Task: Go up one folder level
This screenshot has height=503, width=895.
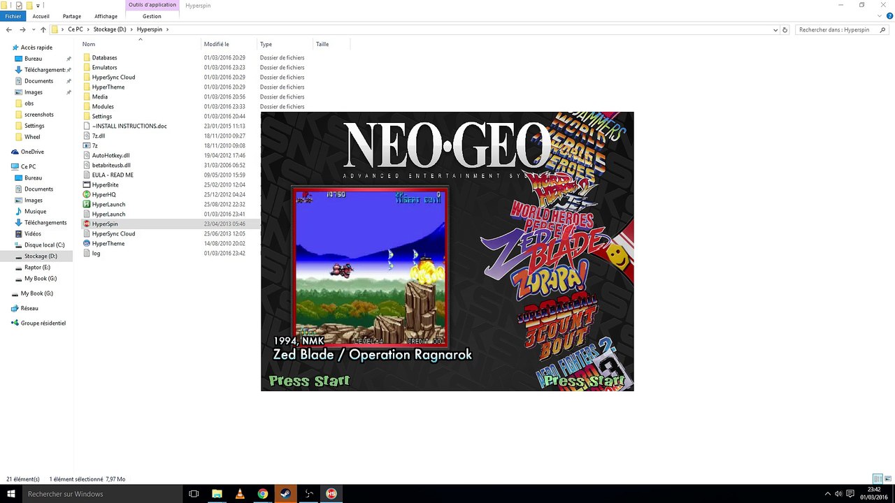Action: (43, 30)
